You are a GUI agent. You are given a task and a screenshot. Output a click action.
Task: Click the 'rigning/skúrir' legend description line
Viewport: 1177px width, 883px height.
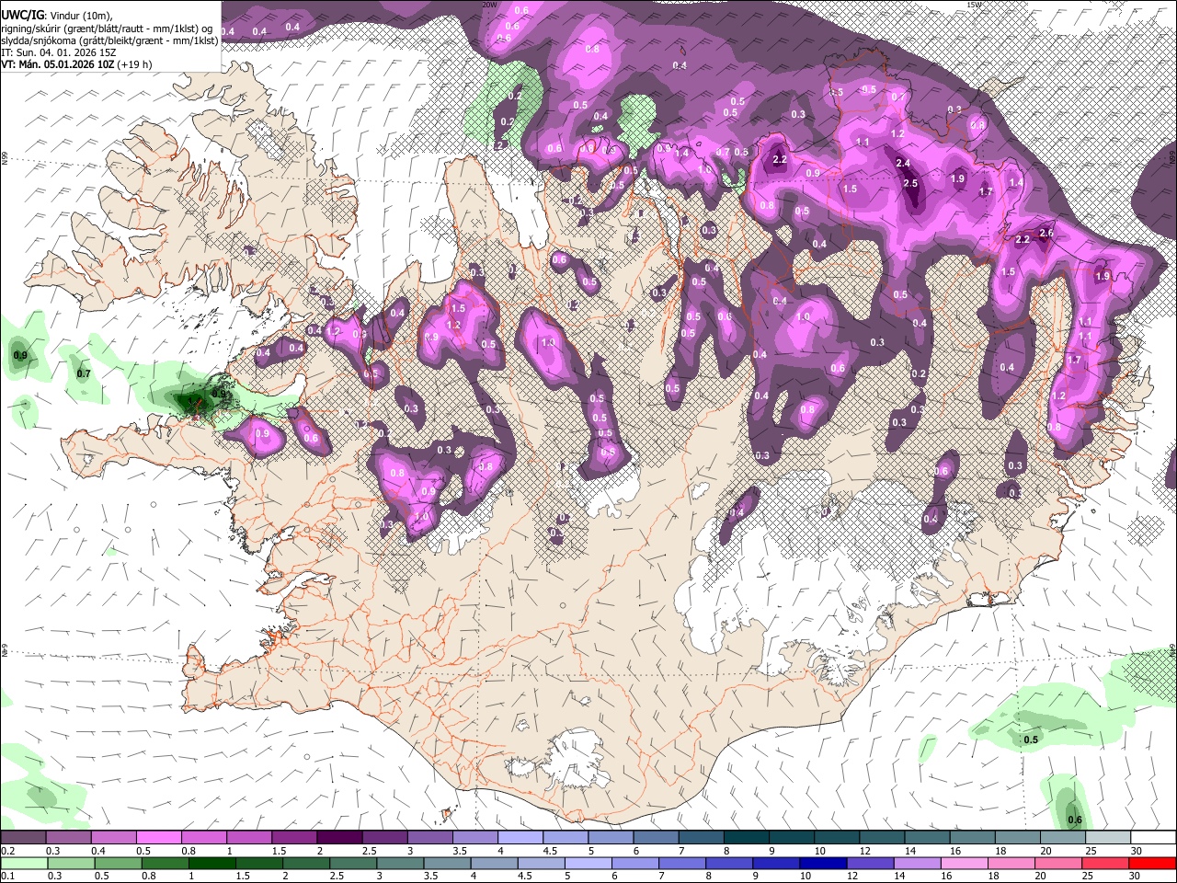[109, 29]
